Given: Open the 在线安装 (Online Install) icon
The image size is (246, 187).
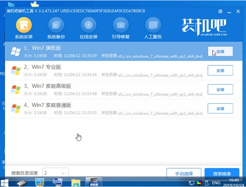Looking at the screenshot, I should pyautogui.click(x=88, y=25).
